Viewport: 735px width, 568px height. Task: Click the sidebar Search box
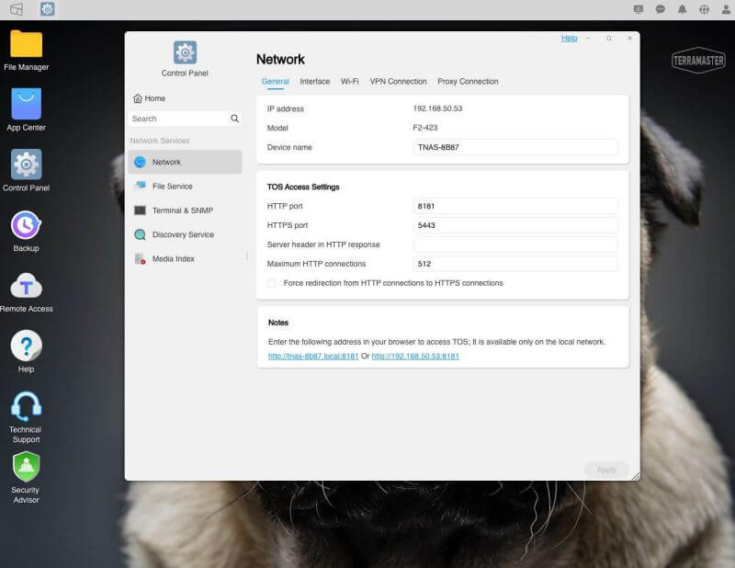pyautogui.click(x=186, y=119)
